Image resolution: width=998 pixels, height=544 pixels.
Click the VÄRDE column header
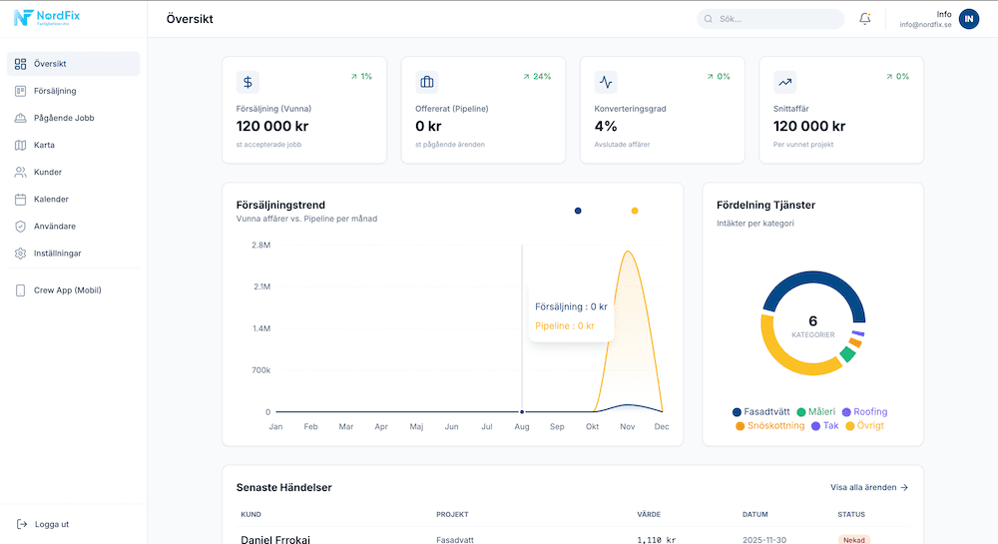(649, 514)
